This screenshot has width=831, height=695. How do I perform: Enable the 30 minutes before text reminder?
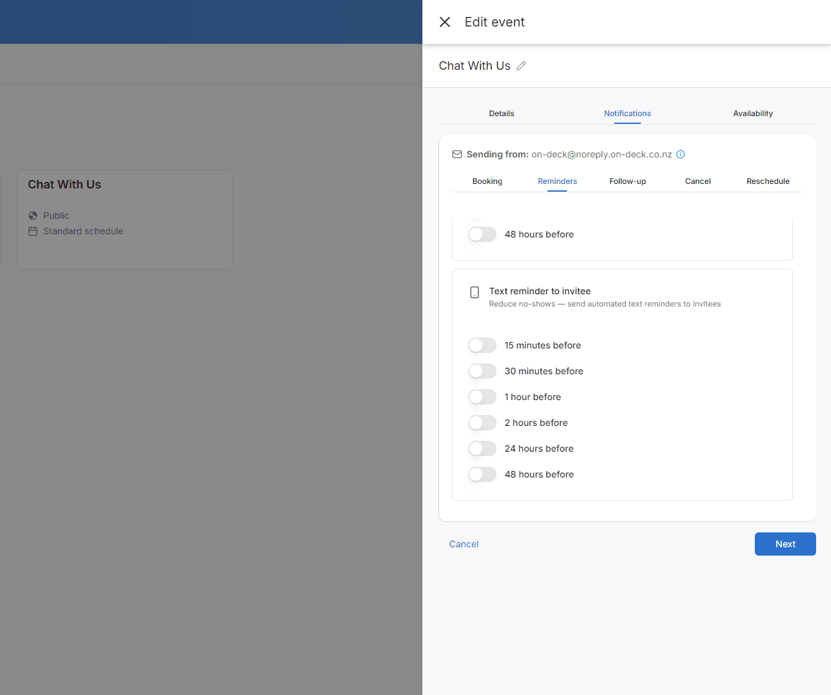(482, 371)
